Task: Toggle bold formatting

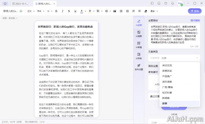Action: 56,11
